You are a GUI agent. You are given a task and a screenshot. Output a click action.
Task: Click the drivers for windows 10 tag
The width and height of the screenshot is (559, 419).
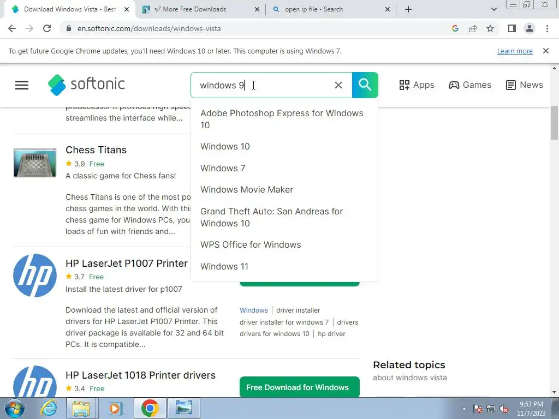pyautogui.click(x=275, y=334)
